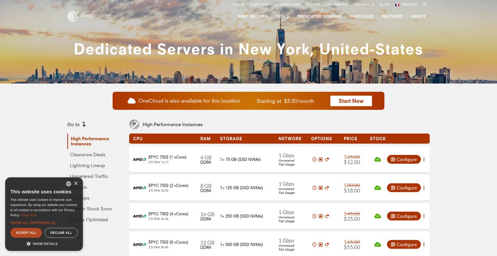
Task: Open the Client Area link
Action: tap(259, 5)
